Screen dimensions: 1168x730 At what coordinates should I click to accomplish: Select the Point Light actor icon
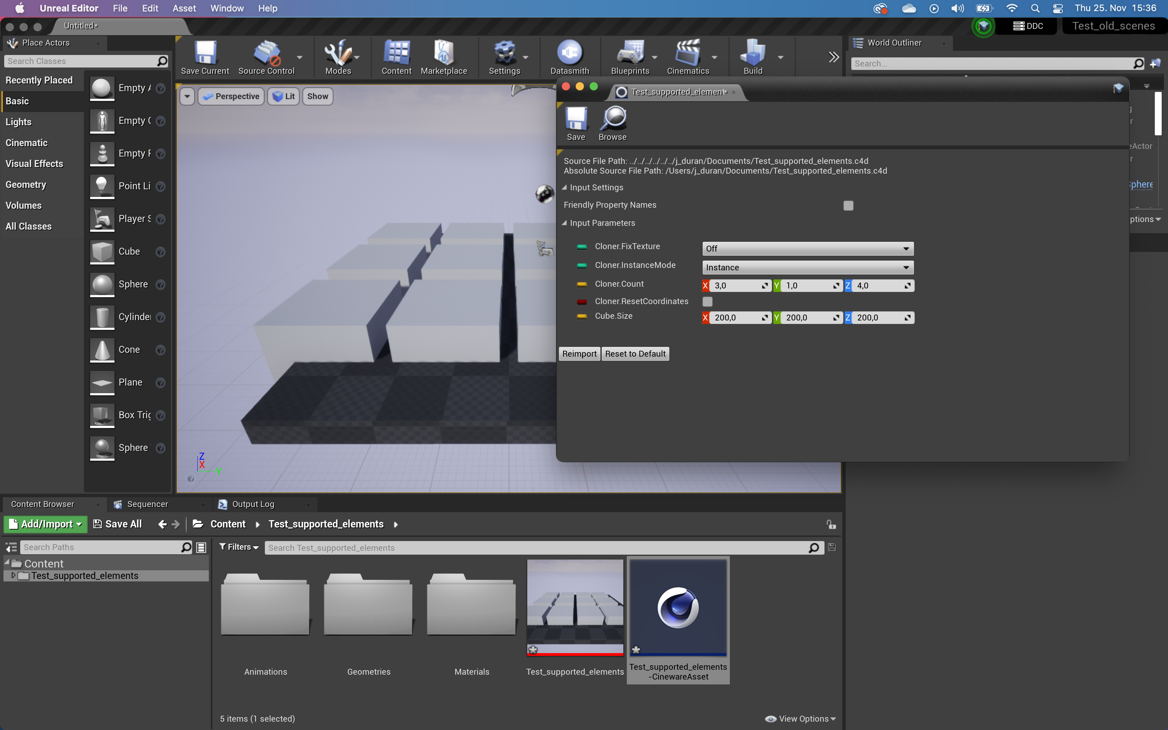pos(102,186)
